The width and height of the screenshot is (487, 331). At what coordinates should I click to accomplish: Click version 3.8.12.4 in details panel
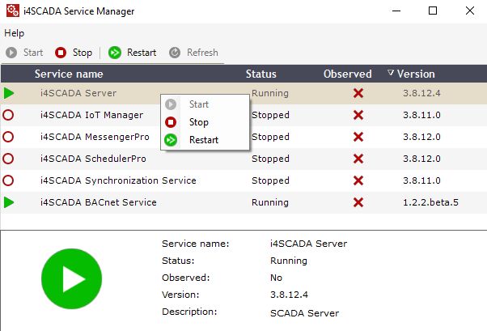[x=289, y=295]
